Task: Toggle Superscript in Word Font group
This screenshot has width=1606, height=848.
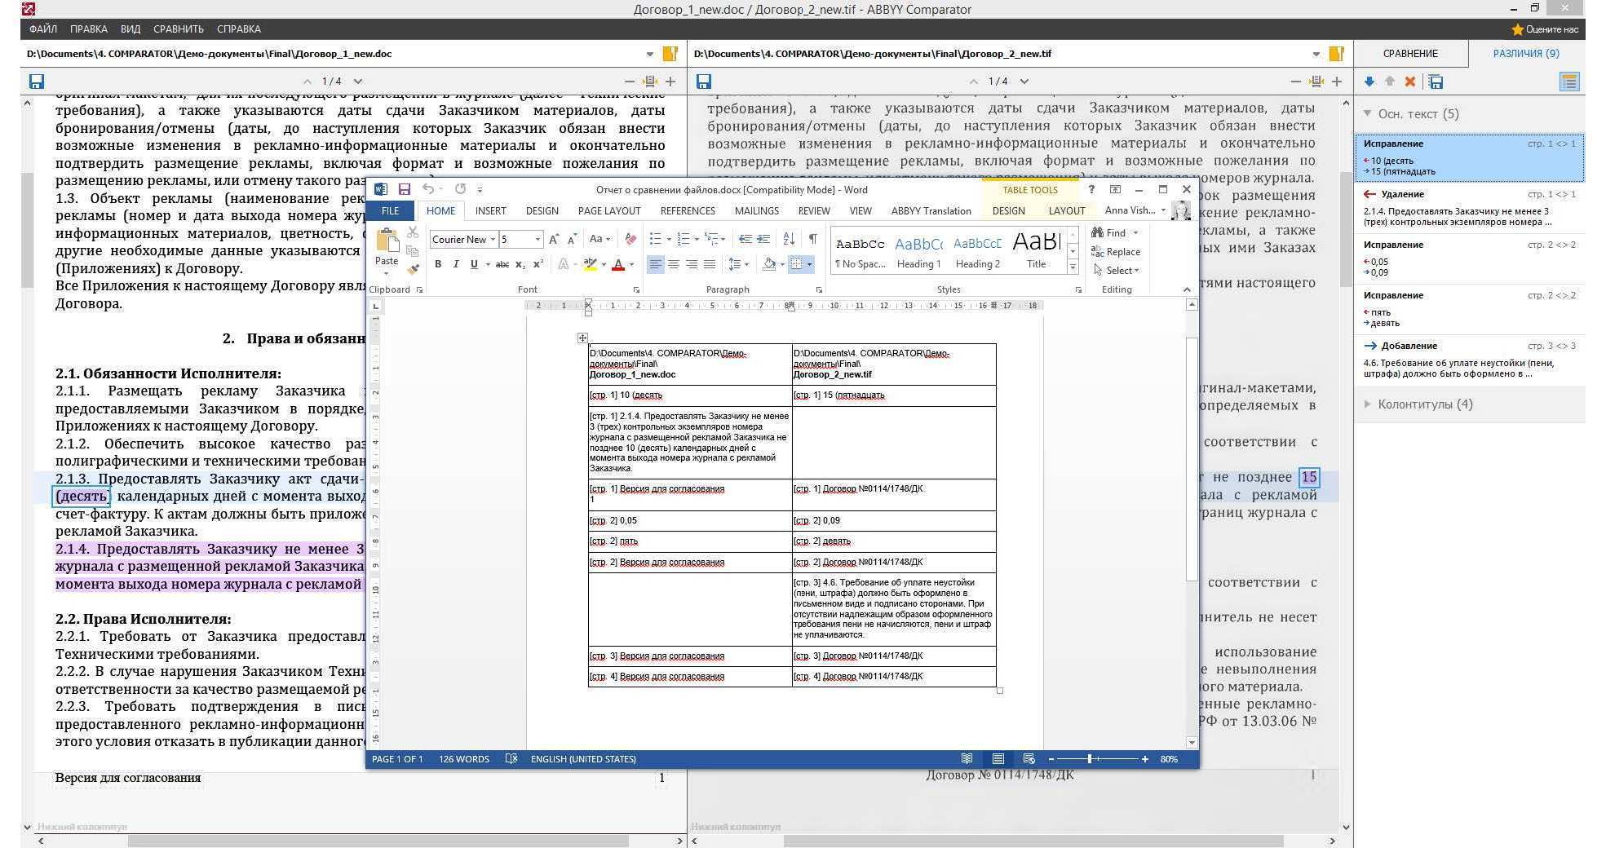Action: point(538,264)
